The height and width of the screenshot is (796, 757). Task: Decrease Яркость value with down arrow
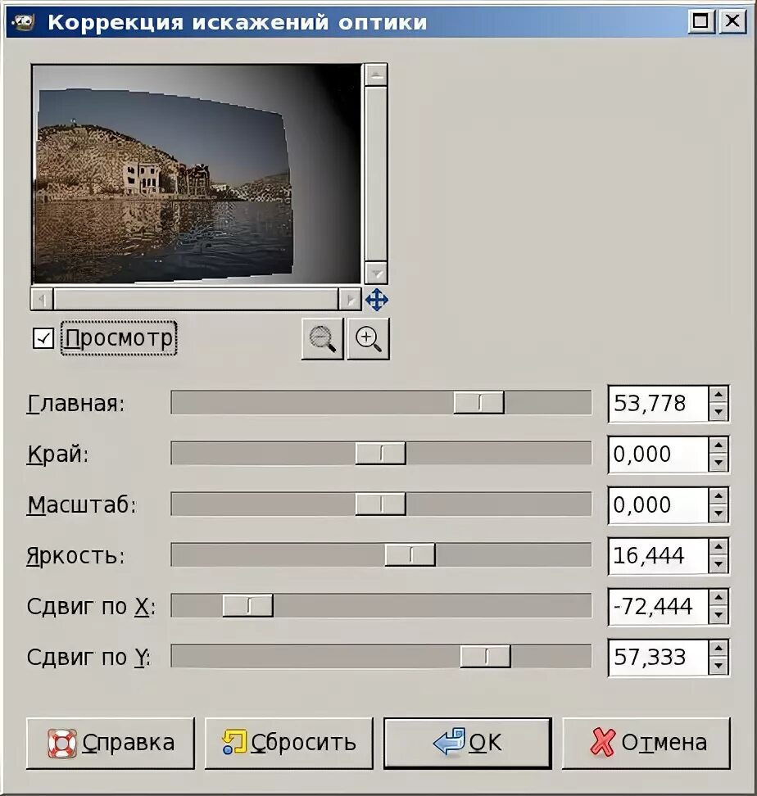(718, 564)
